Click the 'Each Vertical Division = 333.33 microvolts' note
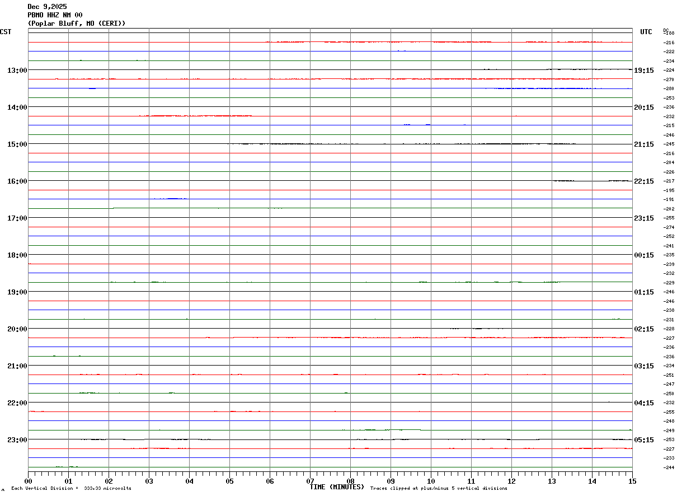The height and width of the screenshot is (496, 677). coord(71,489)
